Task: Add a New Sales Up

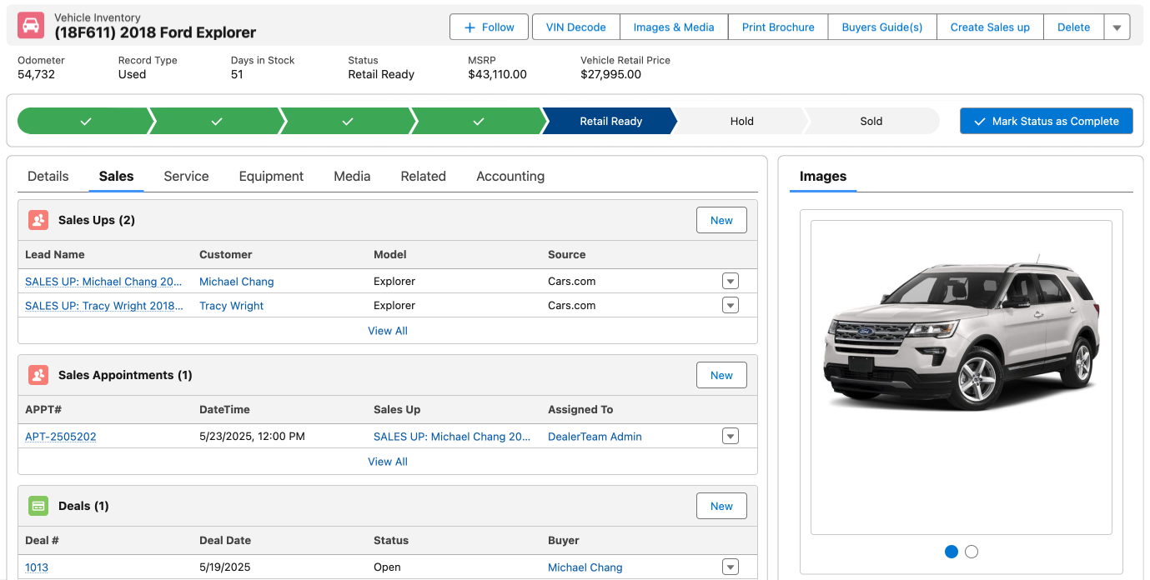Action: [x=721, y=220]
